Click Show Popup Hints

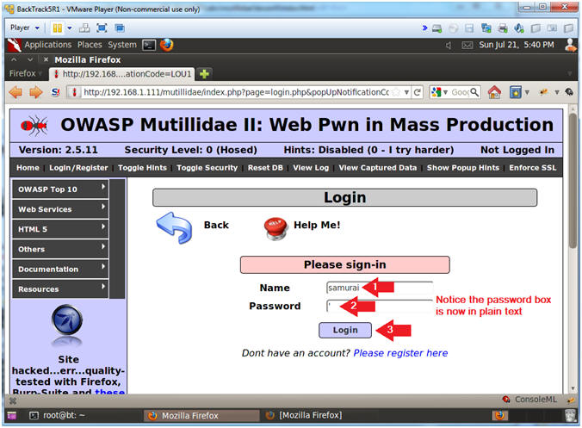click(x=463, y=168)
